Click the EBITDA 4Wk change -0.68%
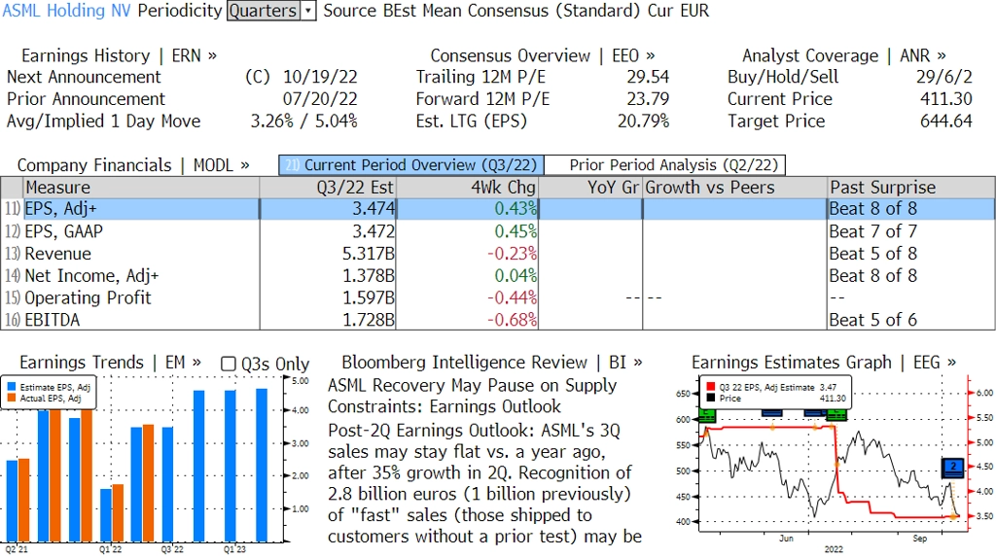 pos(512,320)
